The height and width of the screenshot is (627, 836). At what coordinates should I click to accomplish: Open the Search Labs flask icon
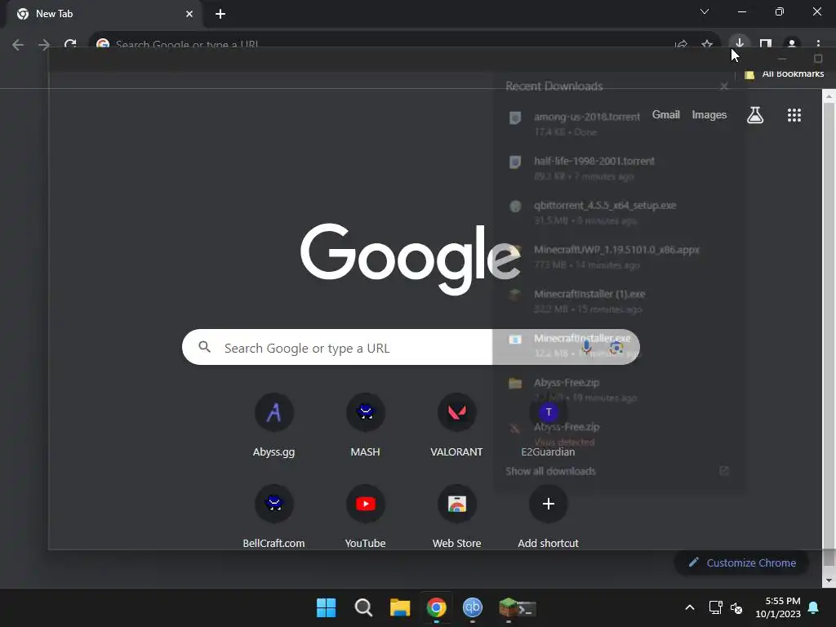[x=755, y=115]
